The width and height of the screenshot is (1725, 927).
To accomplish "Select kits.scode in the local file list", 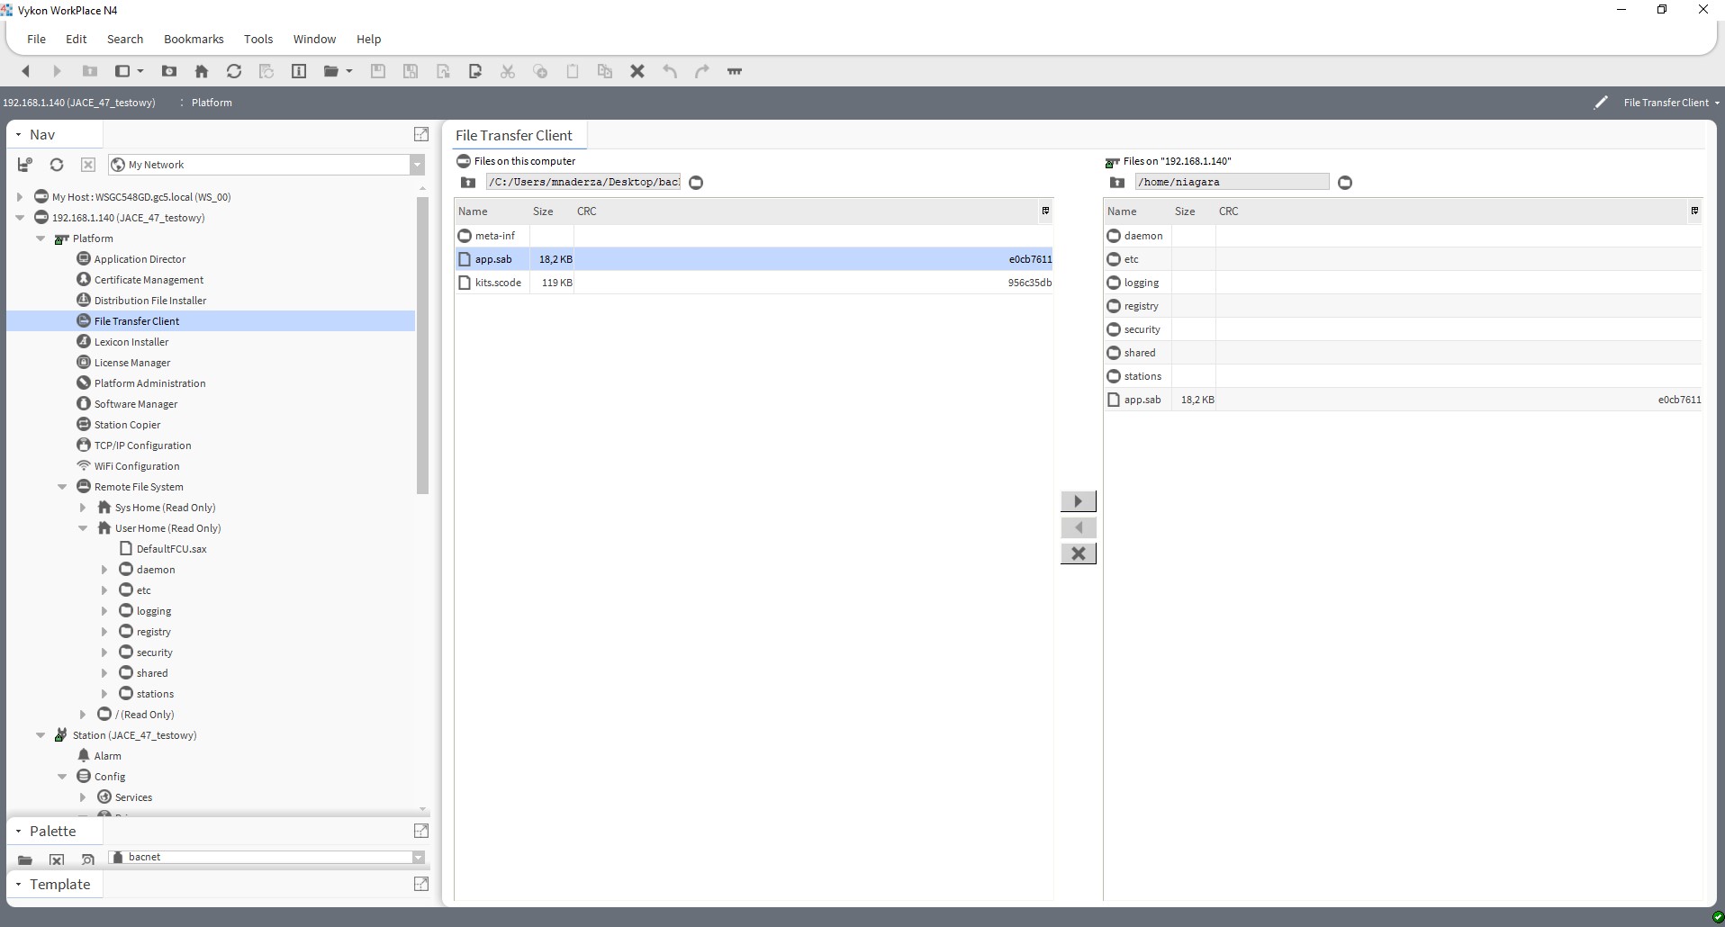I will click(x=498, y=283).
